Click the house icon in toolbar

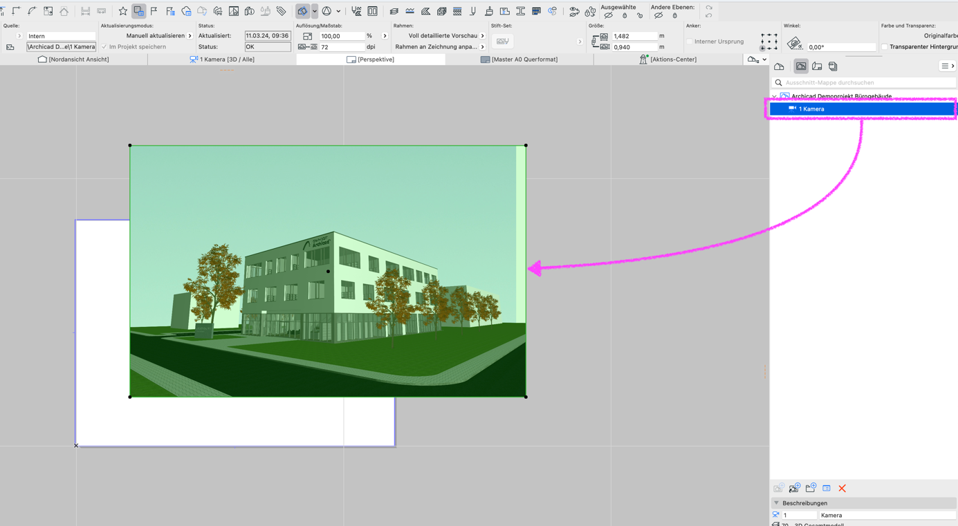click(x=64, y=11)
